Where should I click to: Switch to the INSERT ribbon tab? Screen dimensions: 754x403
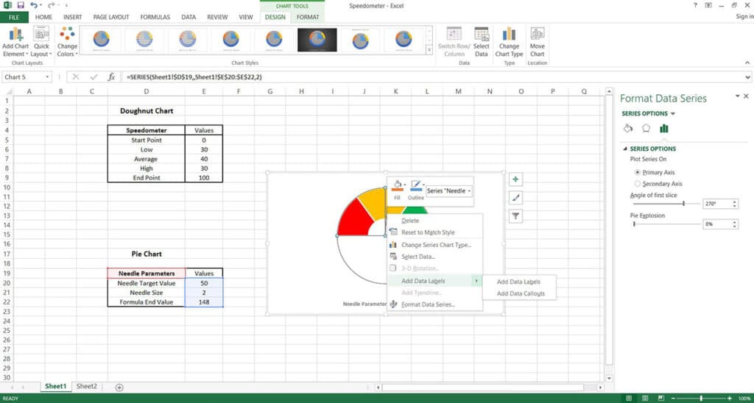pyautogui.click(x=73, y=17)
